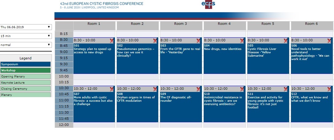The height and width of the screenshot is (140, 334).
Task: Click the red X icon on session S01
Action: 112,41
